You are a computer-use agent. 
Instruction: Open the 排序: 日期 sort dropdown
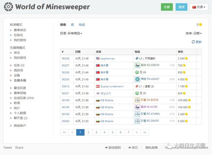(x=194, y=34)
